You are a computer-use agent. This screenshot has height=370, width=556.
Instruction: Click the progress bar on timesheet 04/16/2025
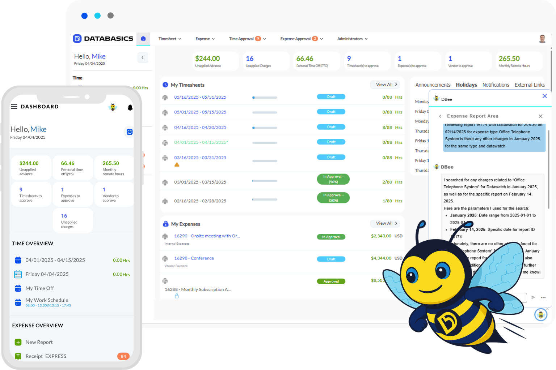(265, 127)
